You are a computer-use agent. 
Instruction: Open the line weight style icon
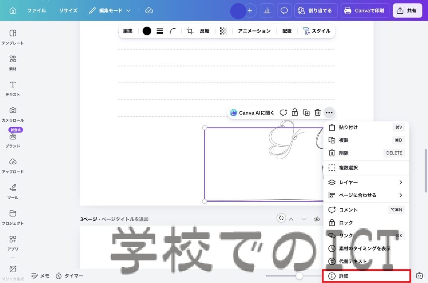160,31
